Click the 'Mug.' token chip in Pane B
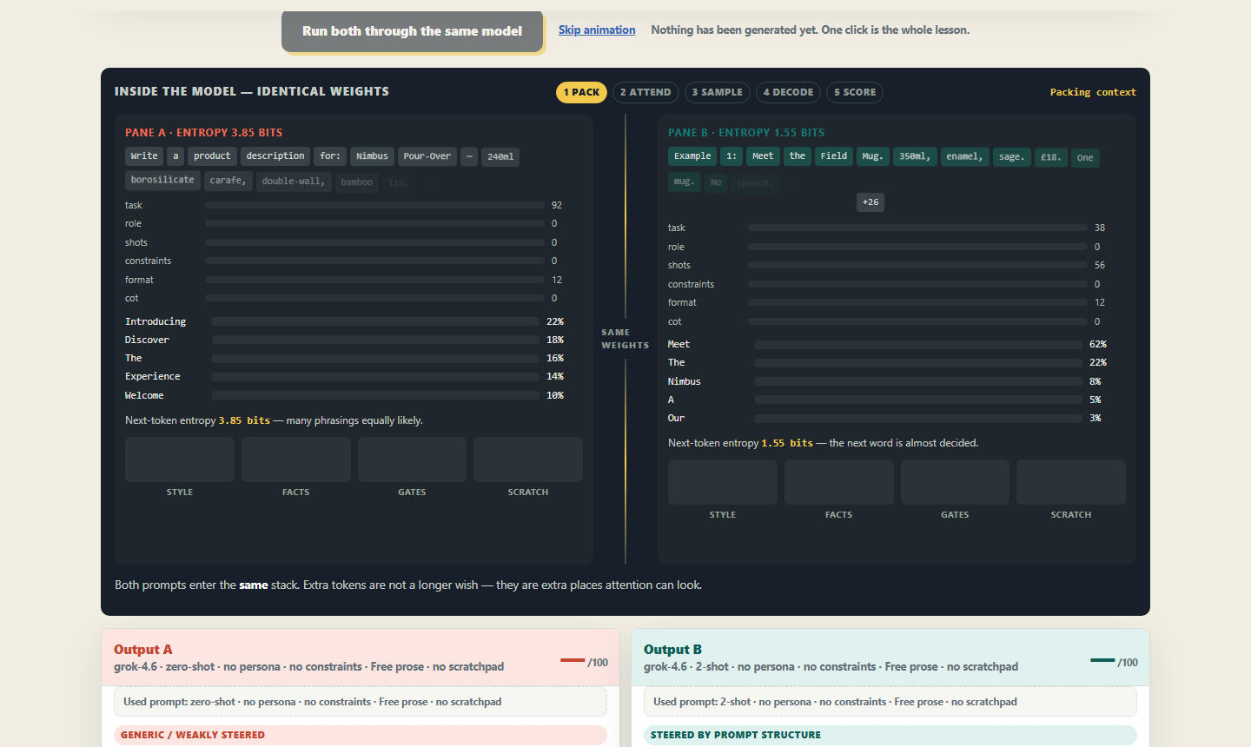Viewport: 1251px width, 747px height. (872, 156)
